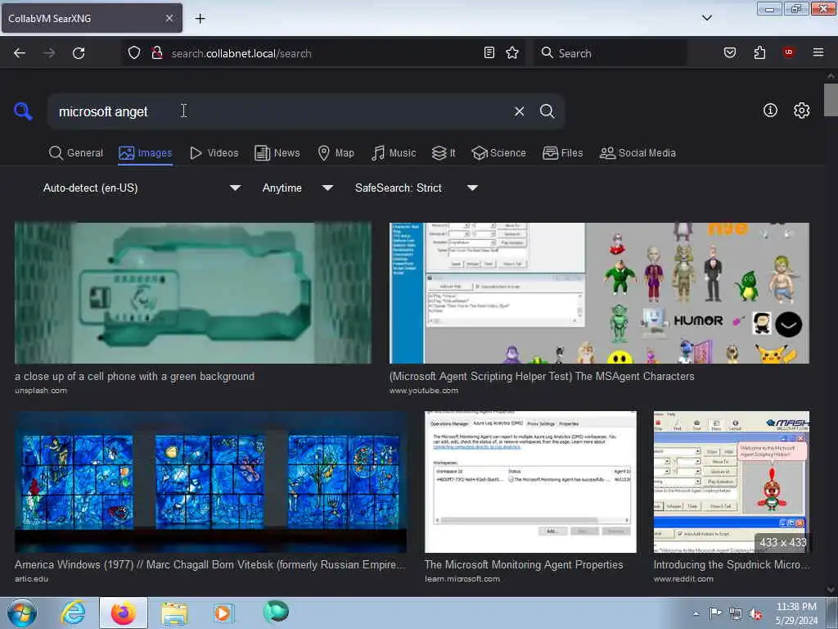Open the Pocket save icon
Image resolution: width=838 pixels, height=629 pixels.
point(729,52)
